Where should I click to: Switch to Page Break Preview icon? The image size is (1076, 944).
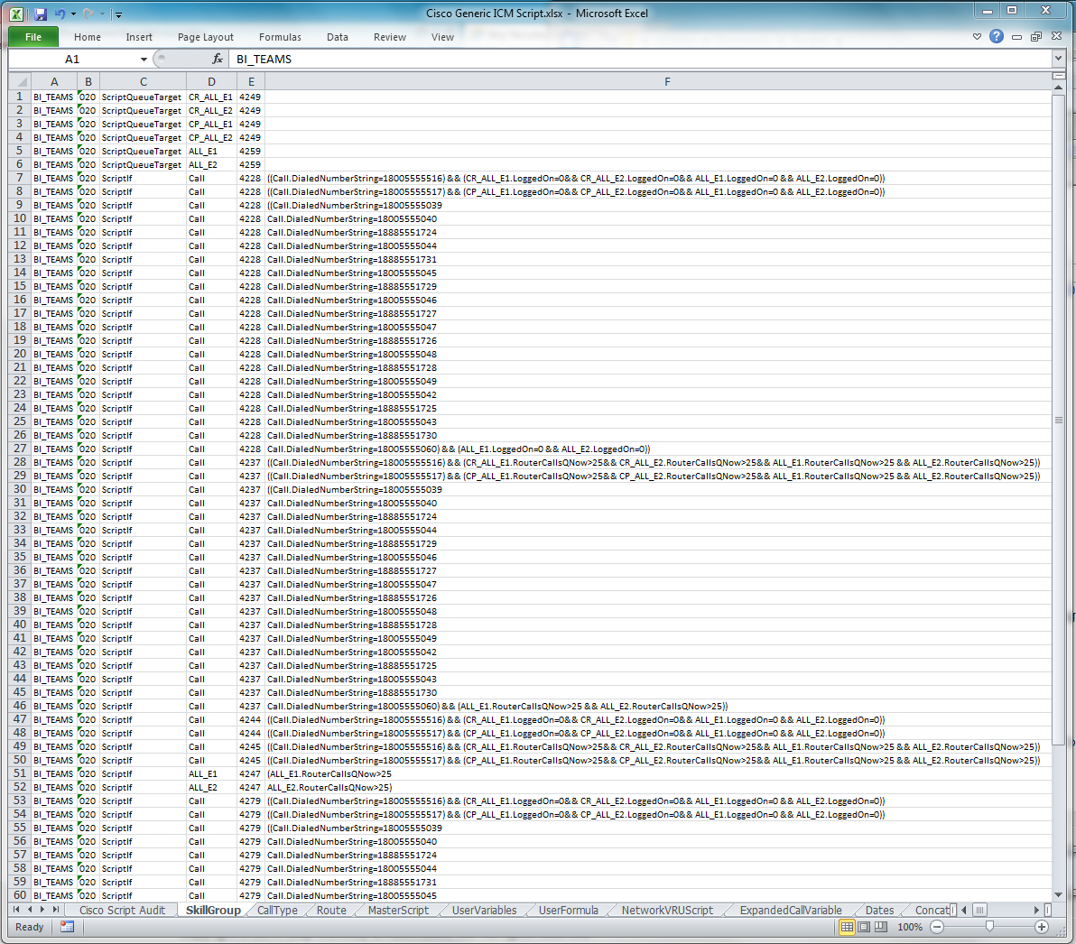[880, 927]
